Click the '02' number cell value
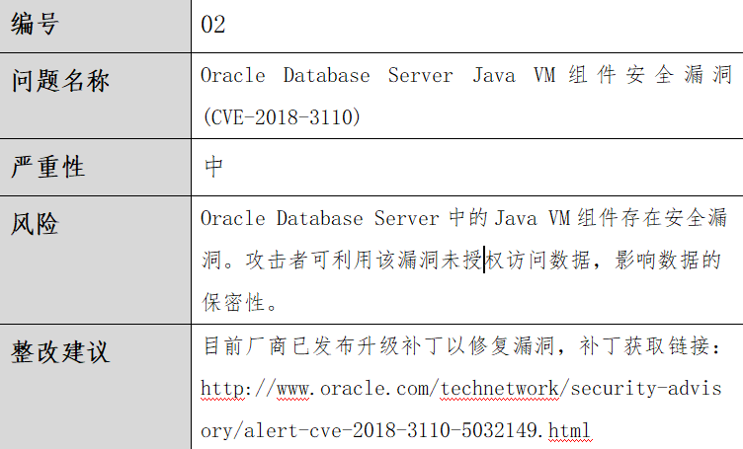This screenshot has height=449, width=743. click(x=212, y=25)
